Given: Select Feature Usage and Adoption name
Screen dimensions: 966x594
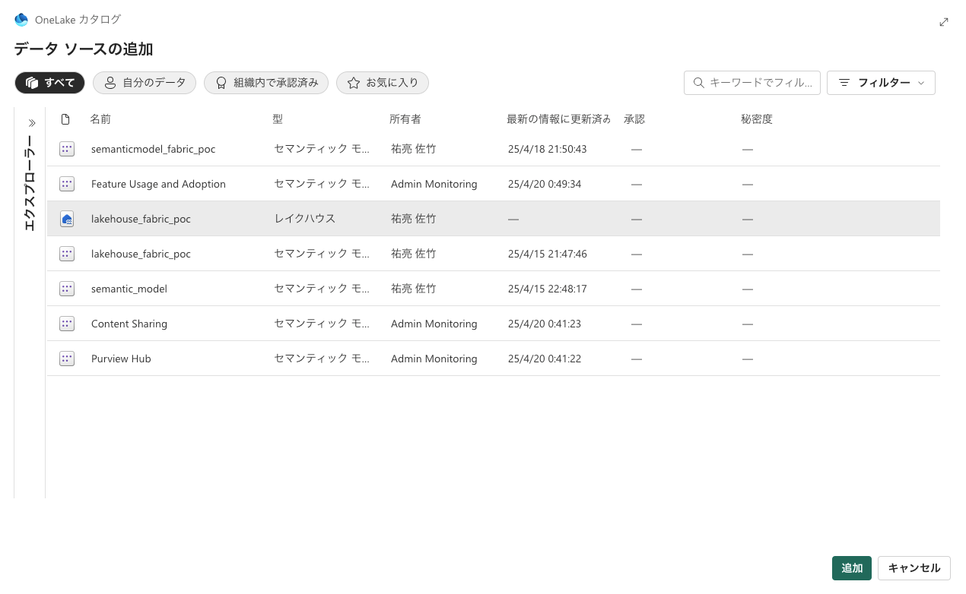Looking at the screenshot, I should [x=158, y=184].
